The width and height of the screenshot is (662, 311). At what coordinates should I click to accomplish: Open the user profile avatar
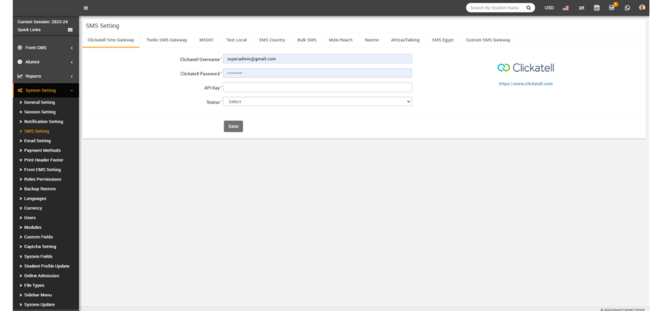(x=642, y=8)
